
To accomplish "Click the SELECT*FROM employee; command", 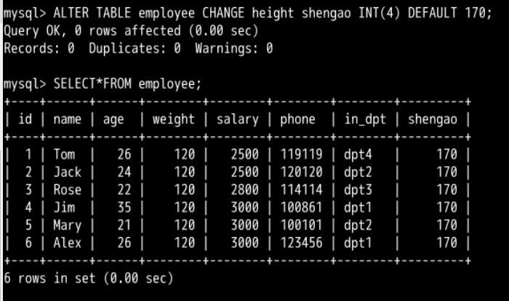I will point(103,84).
